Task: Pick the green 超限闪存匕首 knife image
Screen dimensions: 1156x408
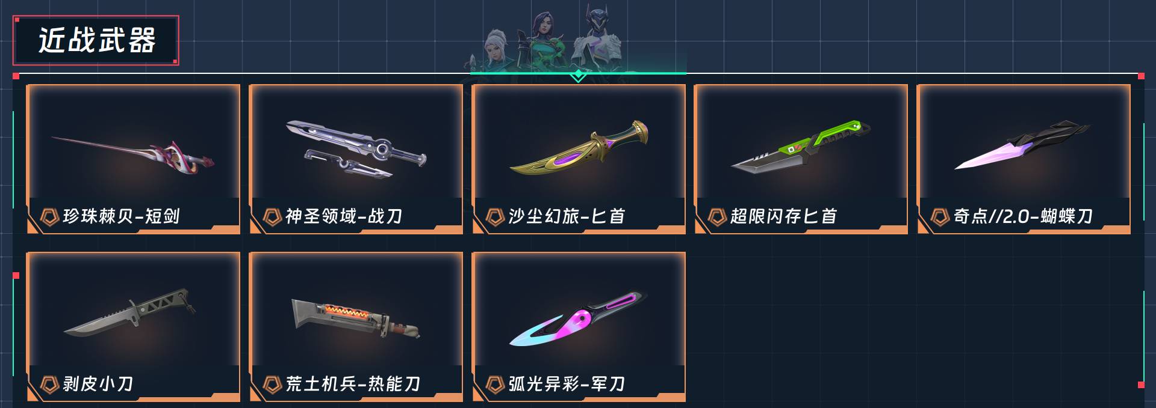Action: click(x=801, y=147)
